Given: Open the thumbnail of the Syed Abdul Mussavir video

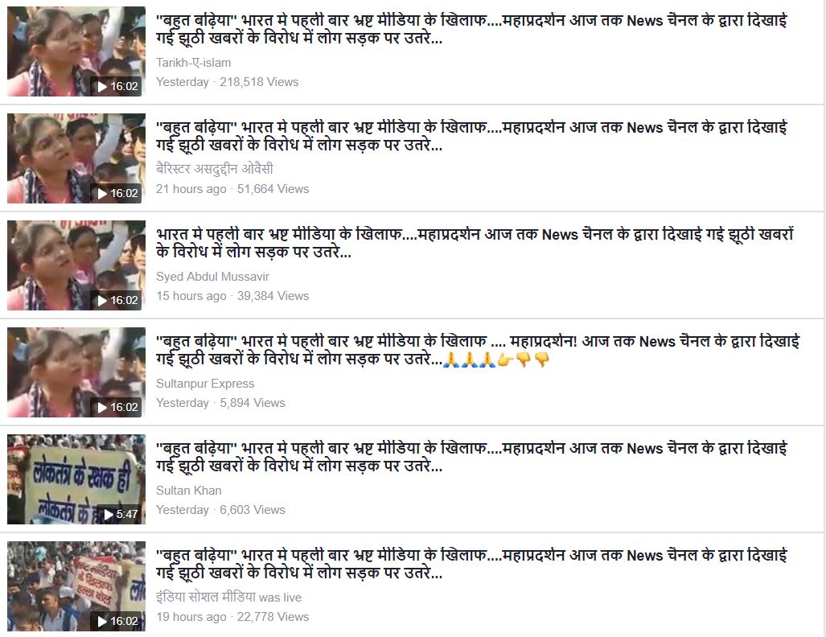Looking at the screenshot, I should point(76,265).
